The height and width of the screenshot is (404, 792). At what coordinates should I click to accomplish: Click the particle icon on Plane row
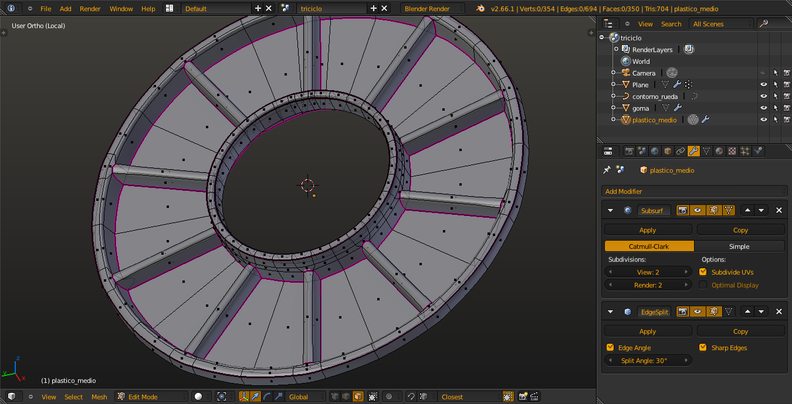tap(688, 84)
